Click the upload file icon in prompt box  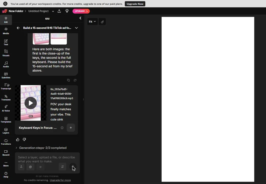point(21,167)
